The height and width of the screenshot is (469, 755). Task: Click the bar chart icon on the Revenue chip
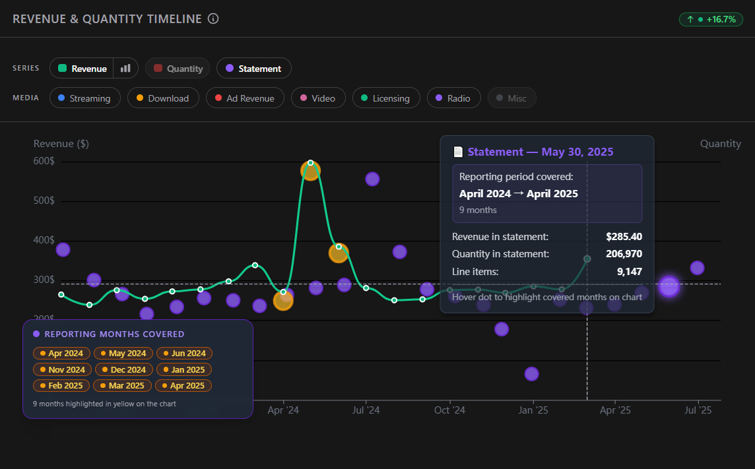[x=125, y=68]
